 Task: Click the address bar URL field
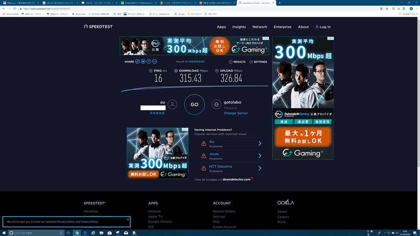[x=198, y=9]
